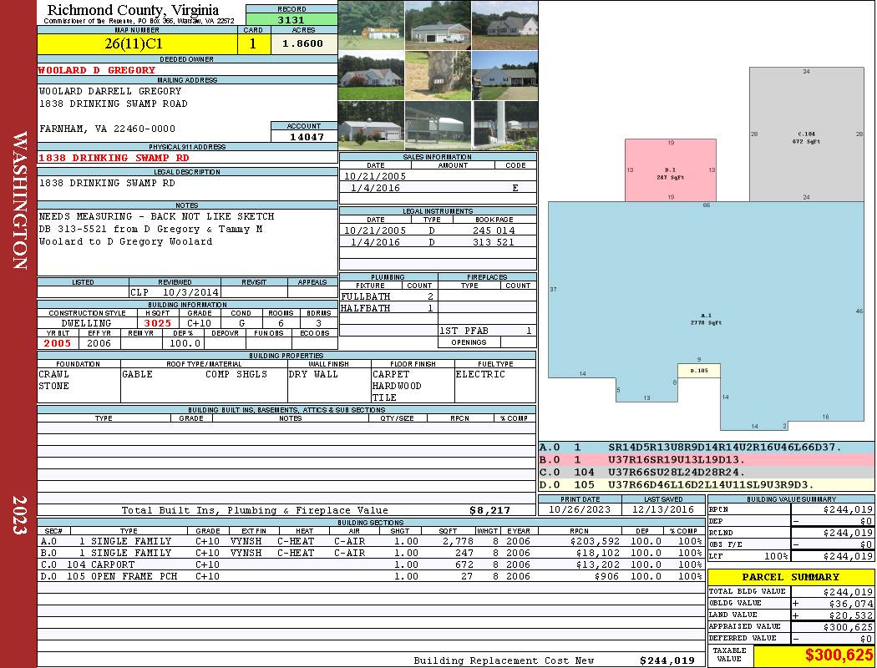Click floor finish HARDWOOD

397,386
